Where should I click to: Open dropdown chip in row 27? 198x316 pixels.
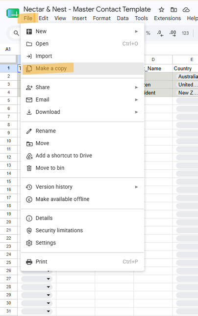[x=49, y=279]
